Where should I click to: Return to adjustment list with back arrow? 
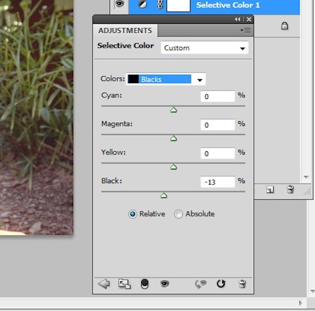point(104,284)
